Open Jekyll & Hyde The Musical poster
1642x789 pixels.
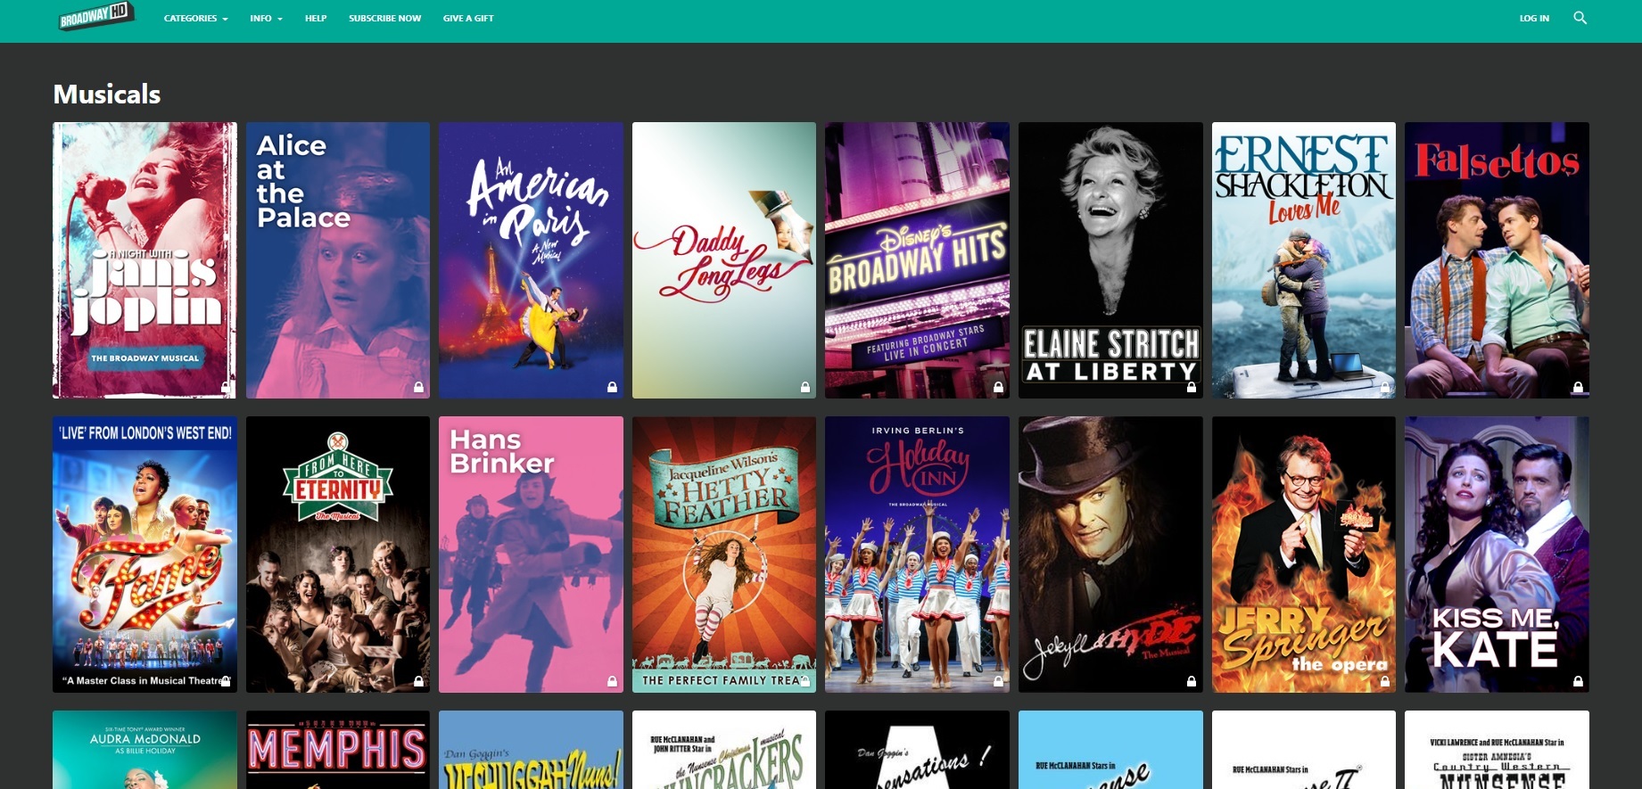[x=1110, y=555]
